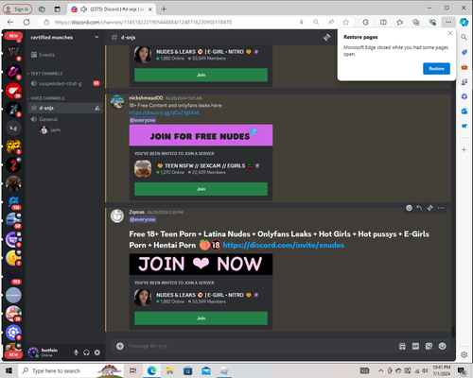Click user Jayfn in voice channel
This screenshot has width=473, height=378.
[x=50, y=129]
